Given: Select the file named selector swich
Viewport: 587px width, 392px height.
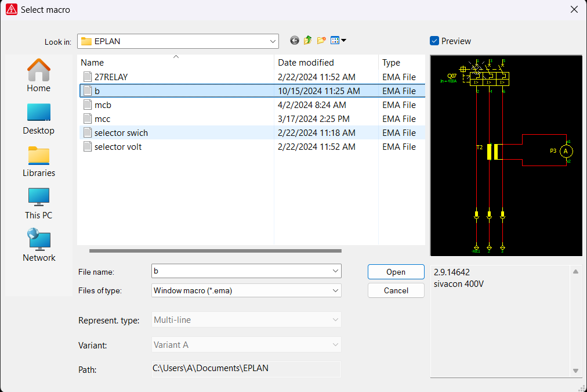Looking at the screenshot, I should [121, 132].
